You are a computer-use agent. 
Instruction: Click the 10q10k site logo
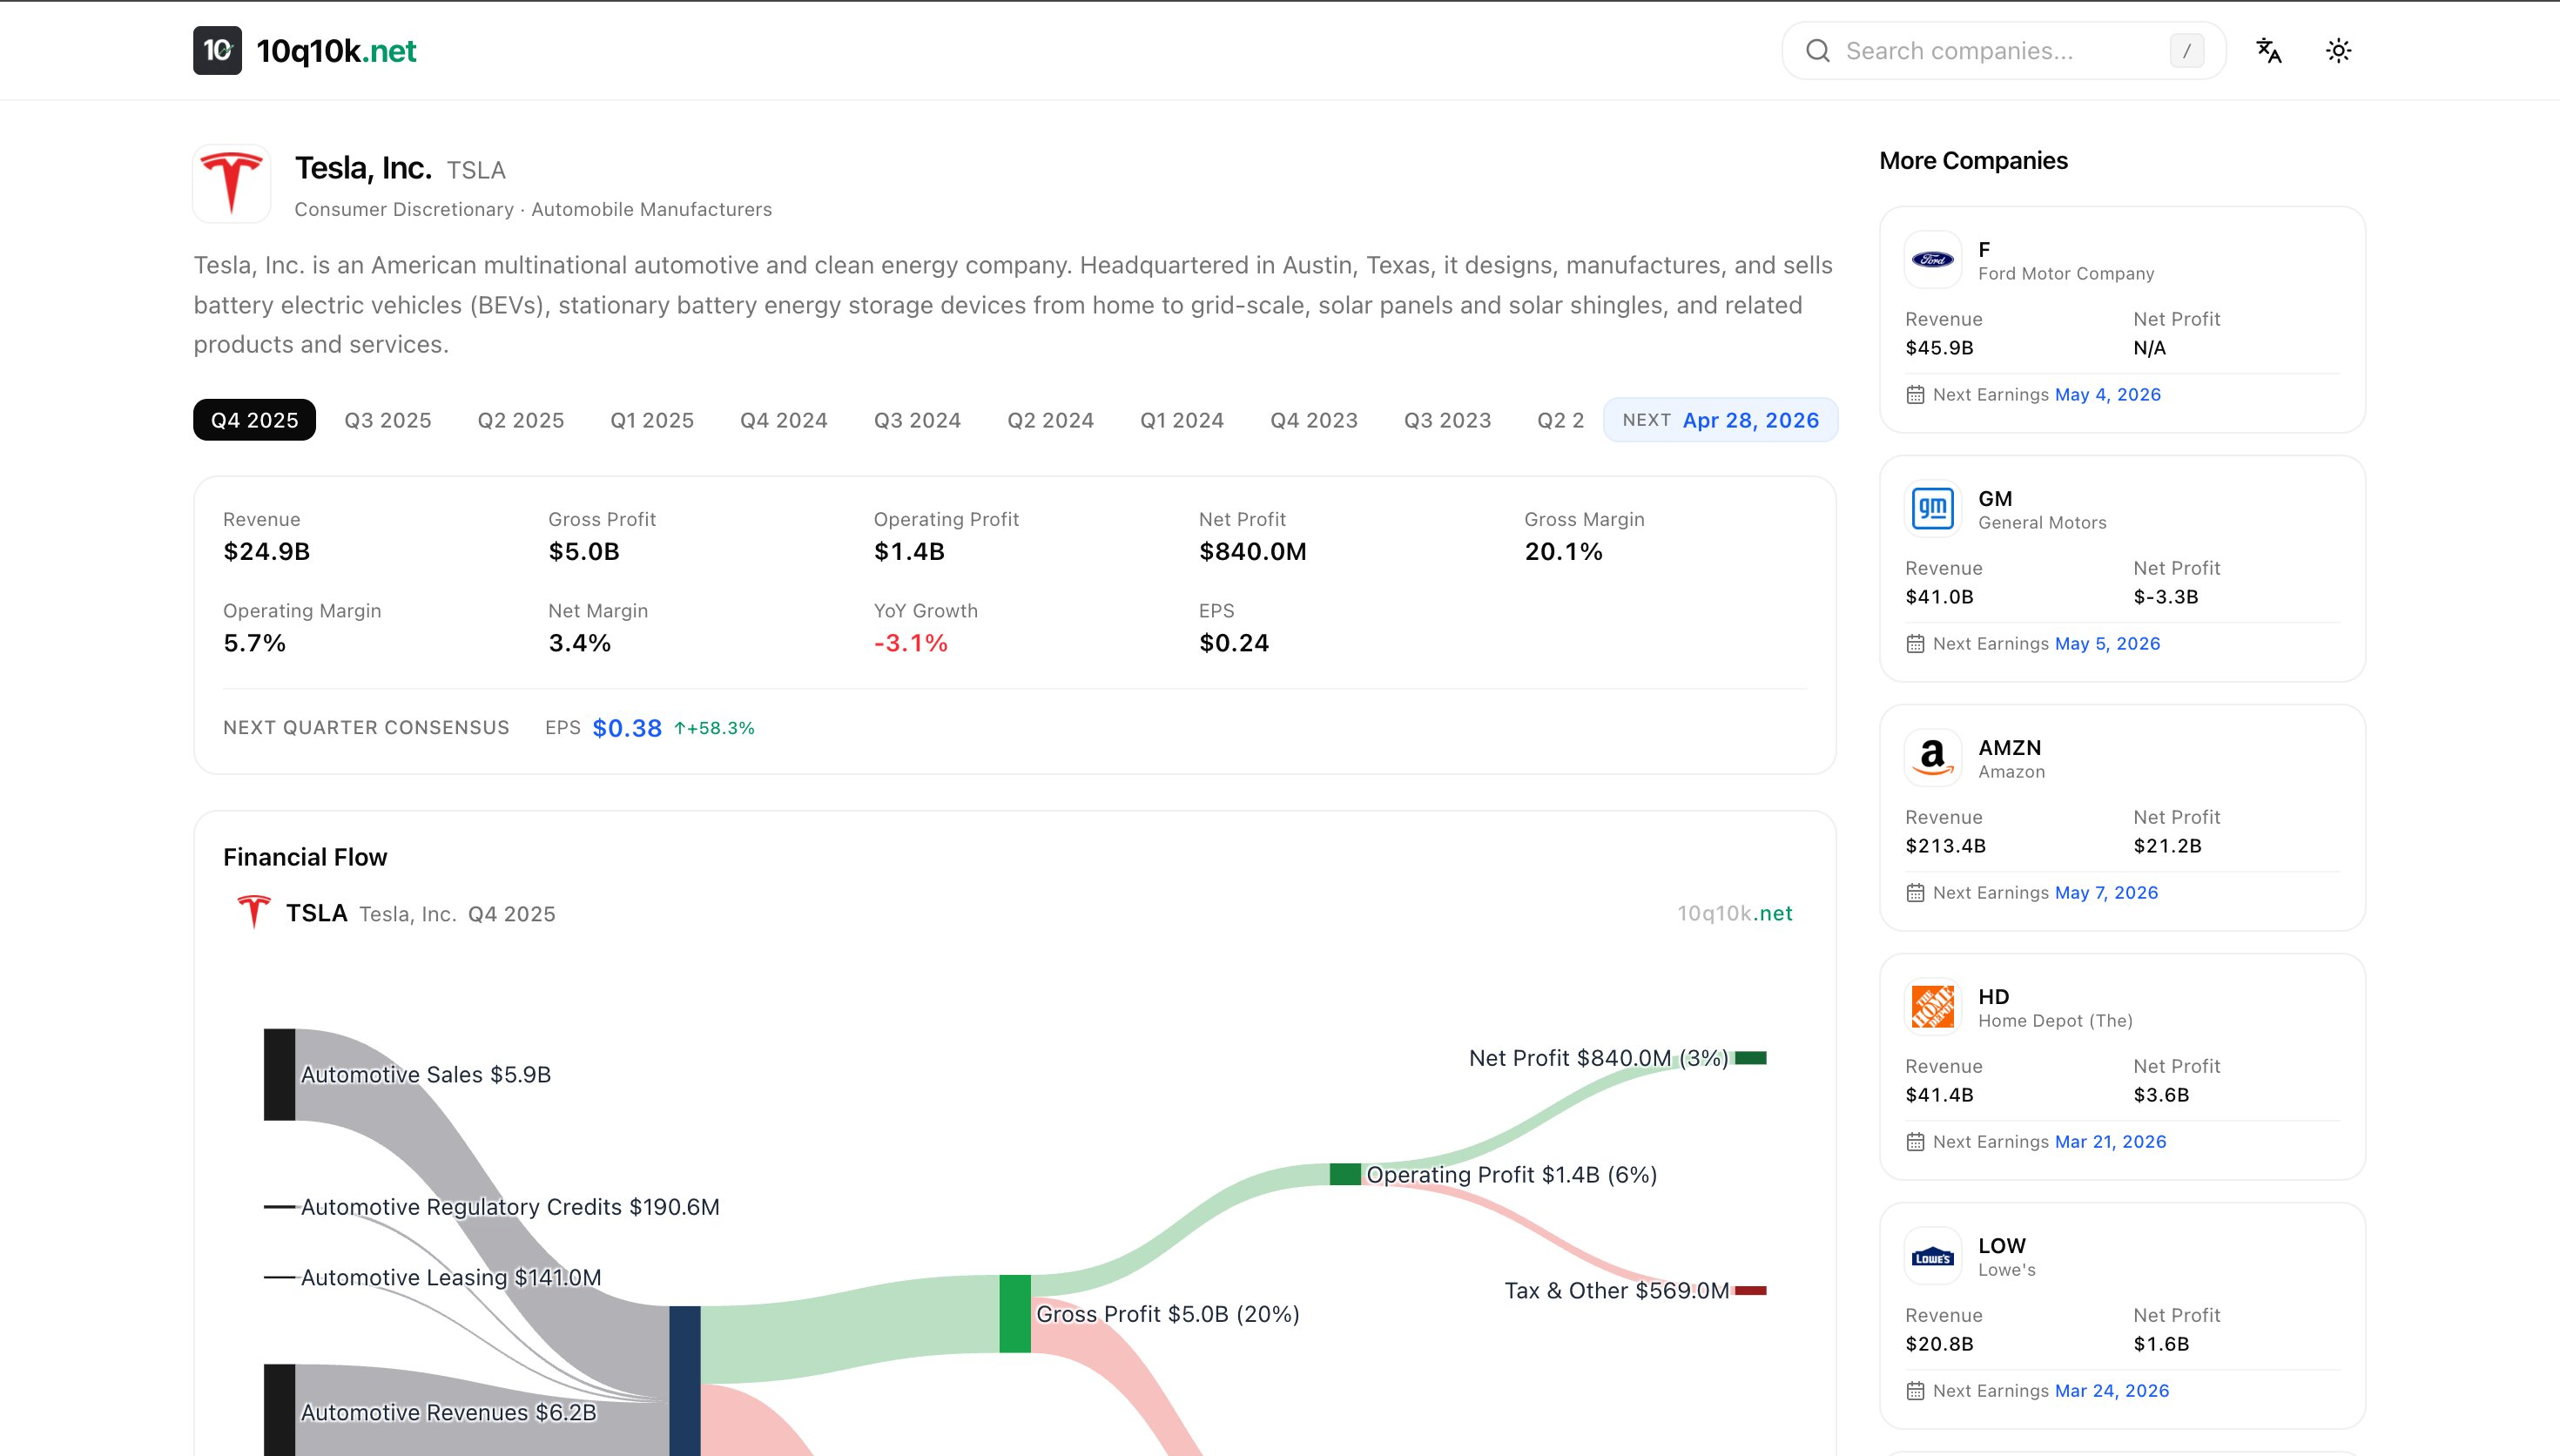point(217,50)
